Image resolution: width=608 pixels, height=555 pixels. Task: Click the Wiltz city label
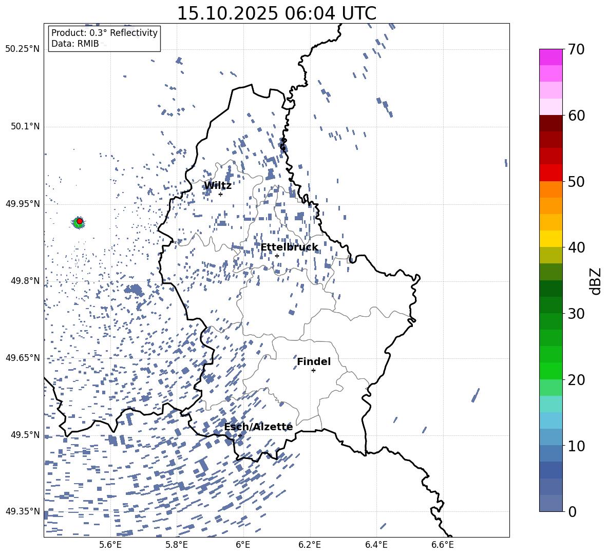point(218,186)
